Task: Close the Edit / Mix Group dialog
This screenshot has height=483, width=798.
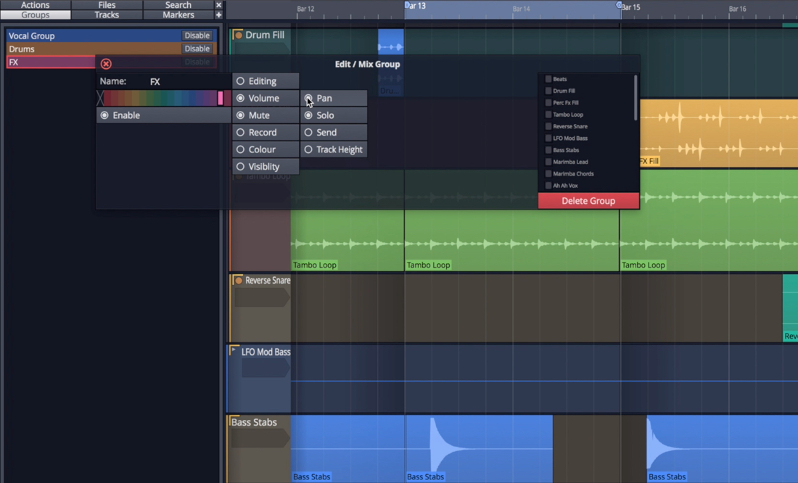Action: 106,64
